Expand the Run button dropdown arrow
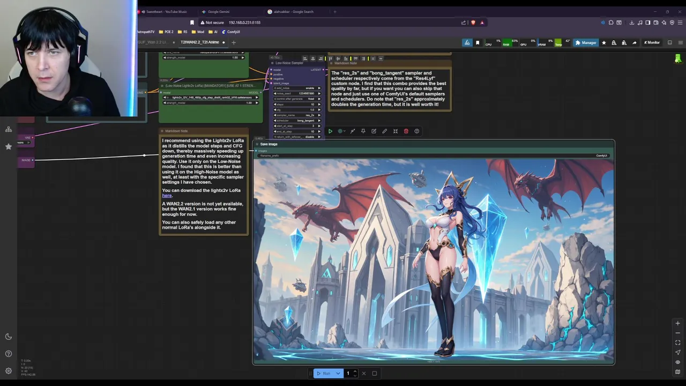 (x=338, y=373)
